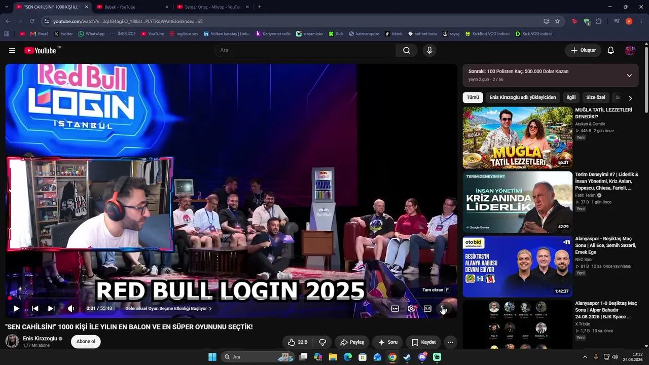Open 'Alanyaspor 1-0 Beşiktaş Maç Sonu' title

click(606, 310)
